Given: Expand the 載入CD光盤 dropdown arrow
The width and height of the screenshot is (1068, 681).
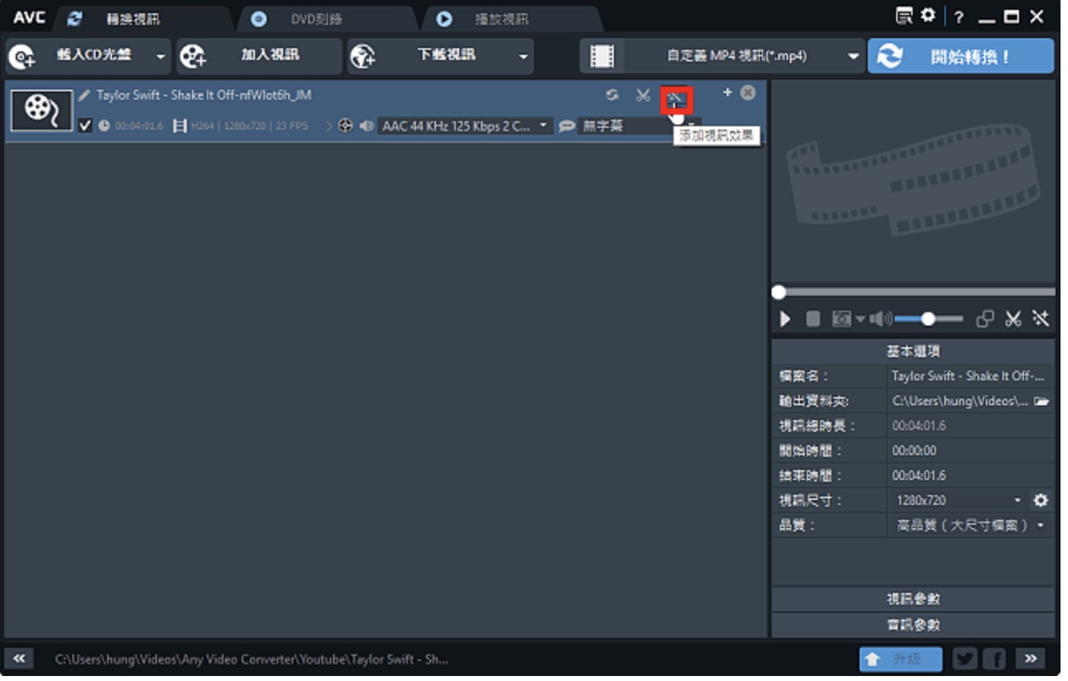Looking at the screenshot, I should 161,56.
